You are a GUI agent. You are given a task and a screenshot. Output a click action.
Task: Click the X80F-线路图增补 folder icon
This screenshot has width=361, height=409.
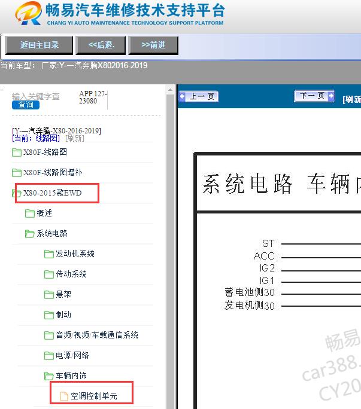[x=17, y=173]
